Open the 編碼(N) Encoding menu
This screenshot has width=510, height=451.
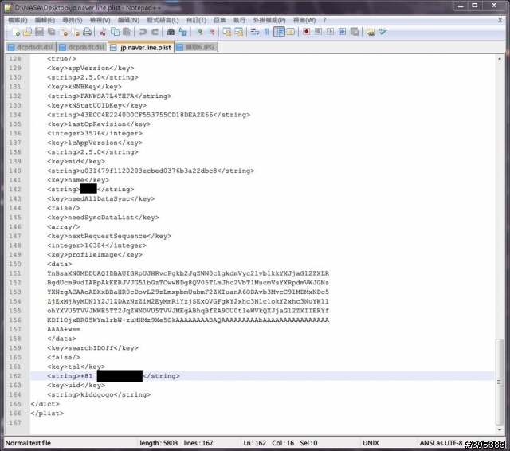click(x=128, y=20)
